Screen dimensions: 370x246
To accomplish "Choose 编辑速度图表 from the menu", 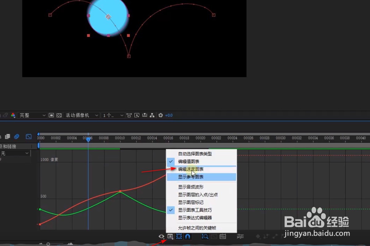I will click(201, 169).
